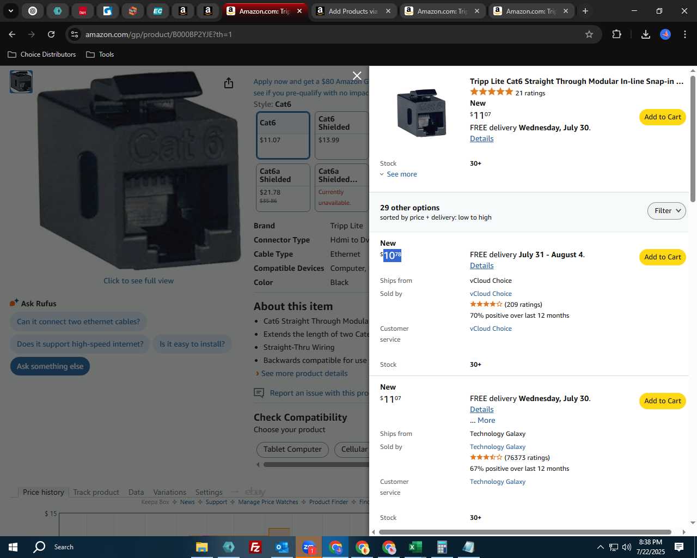Add the $11.07 featured offer to cart

click(x=663, y=117)
